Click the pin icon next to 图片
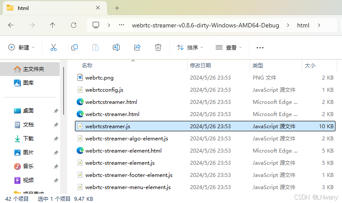This screenshot has width=342, height=203. pyautogui.click(x=56, y=153)
